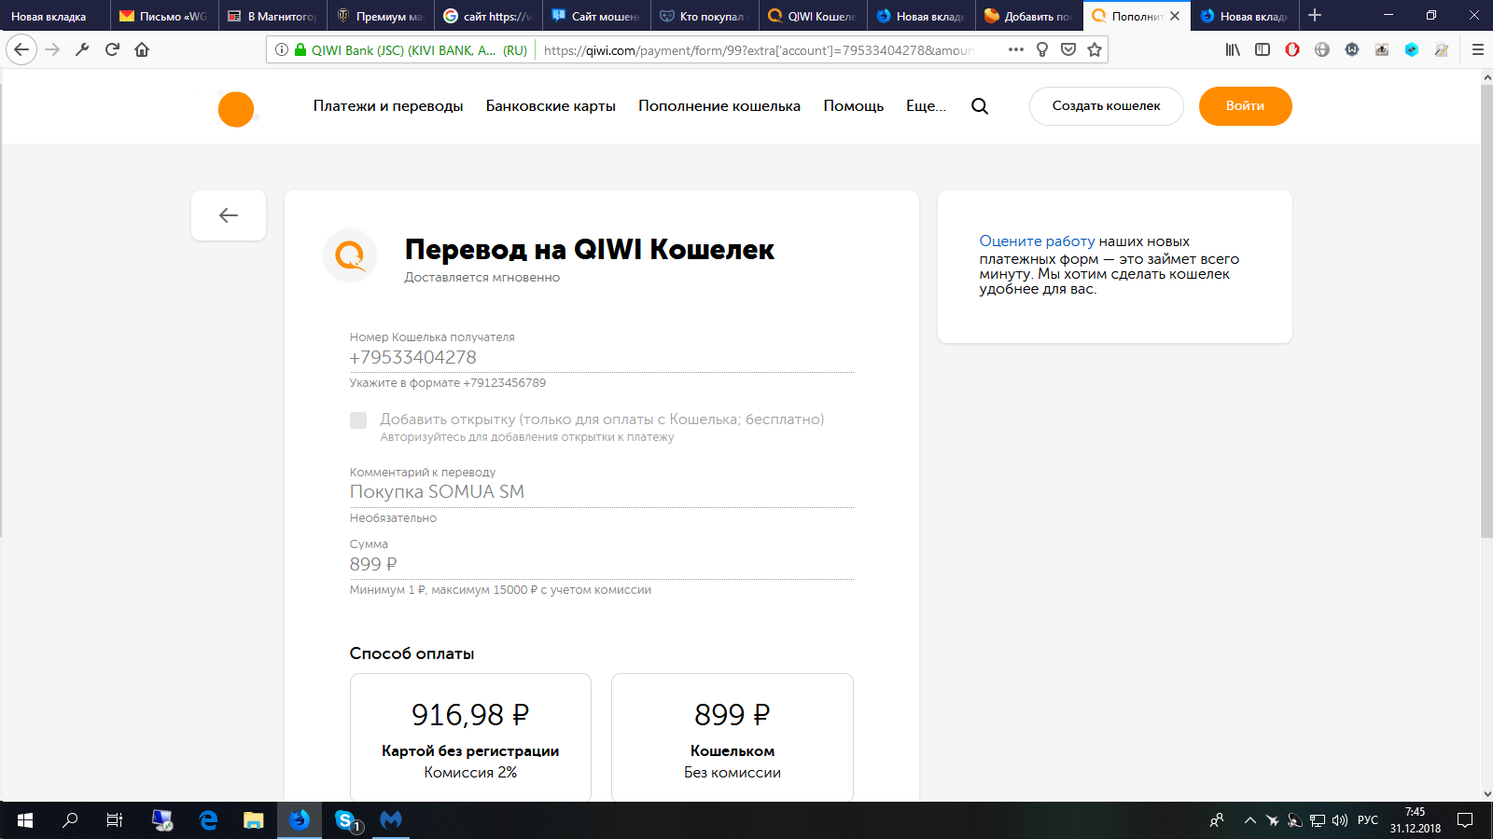Open site search via the magnifier icon
The image size is (1493, 839).
(x=980, y=106)
